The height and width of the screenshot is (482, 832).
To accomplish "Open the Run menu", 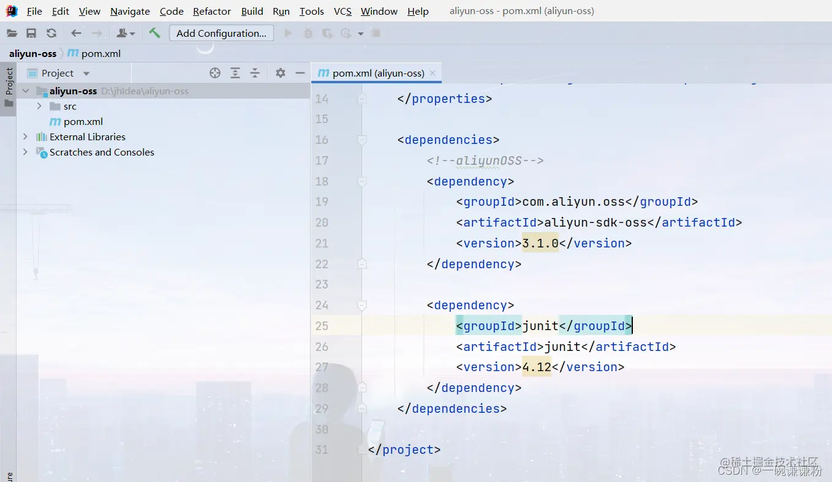I will pos(281,12).
